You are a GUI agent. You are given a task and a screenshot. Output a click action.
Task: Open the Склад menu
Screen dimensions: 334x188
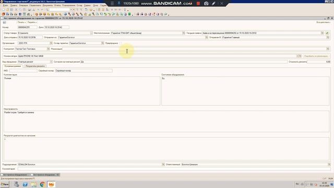point(79,5)
